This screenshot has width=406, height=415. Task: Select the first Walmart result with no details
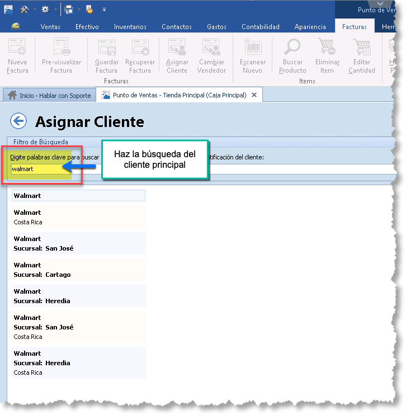(x=78, y=196)
